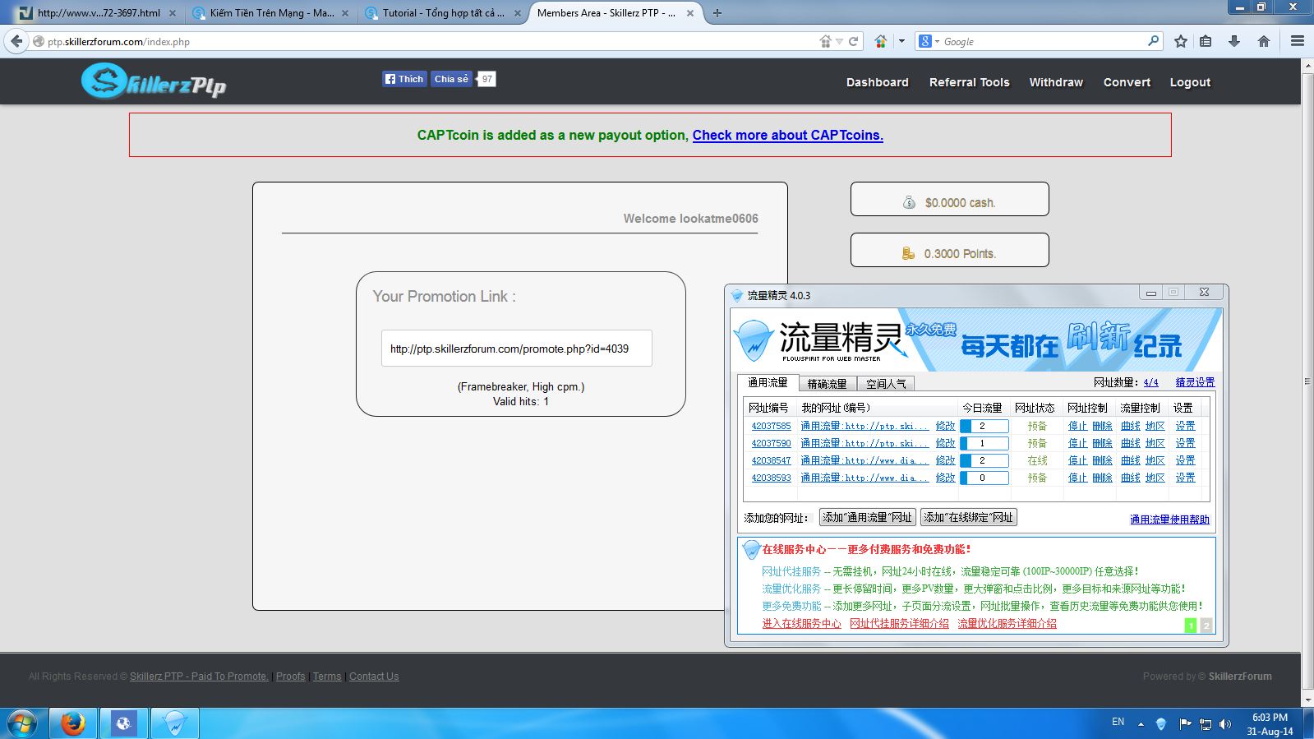The width and height of the screenshot is (1314, 739).
Task: Open the flow spirit app in taskbar
Action: 174,723
